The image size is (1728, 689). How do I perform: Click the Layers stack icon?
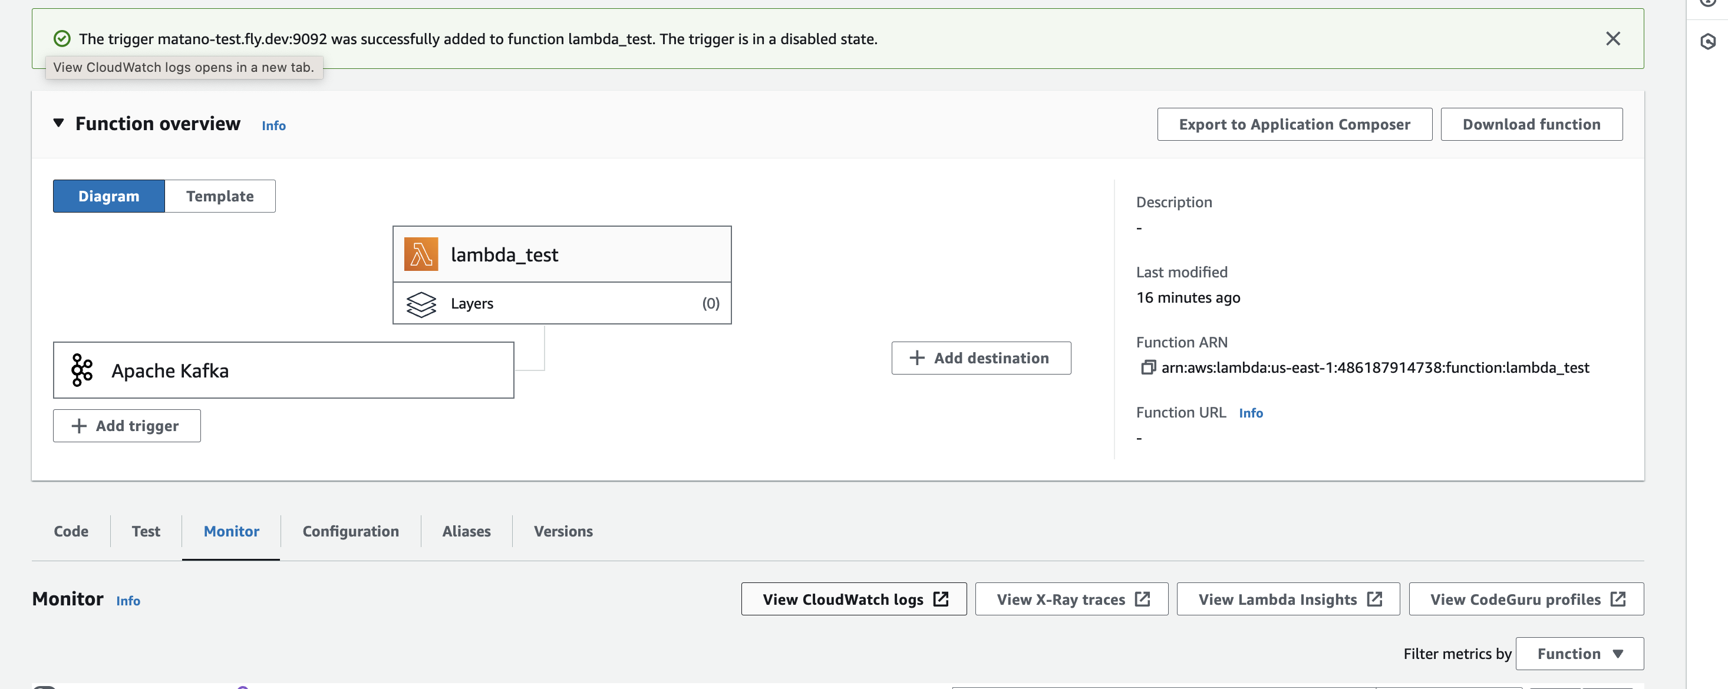pos(421,304)
